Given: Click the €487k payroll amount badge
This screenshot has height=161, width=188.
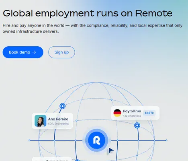Looking at the screenshot, I should coord(149,113).
